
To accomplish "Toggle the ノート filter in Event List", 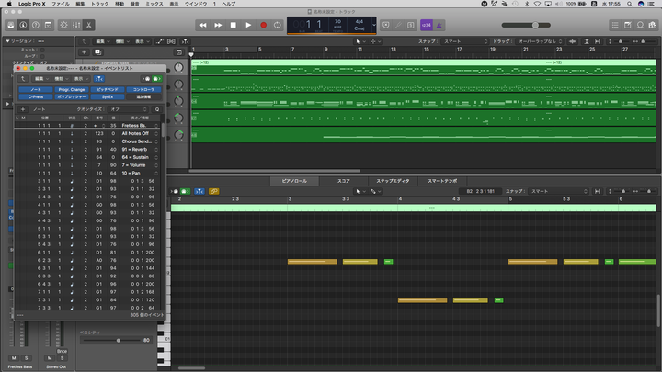I will coord(36,89).
